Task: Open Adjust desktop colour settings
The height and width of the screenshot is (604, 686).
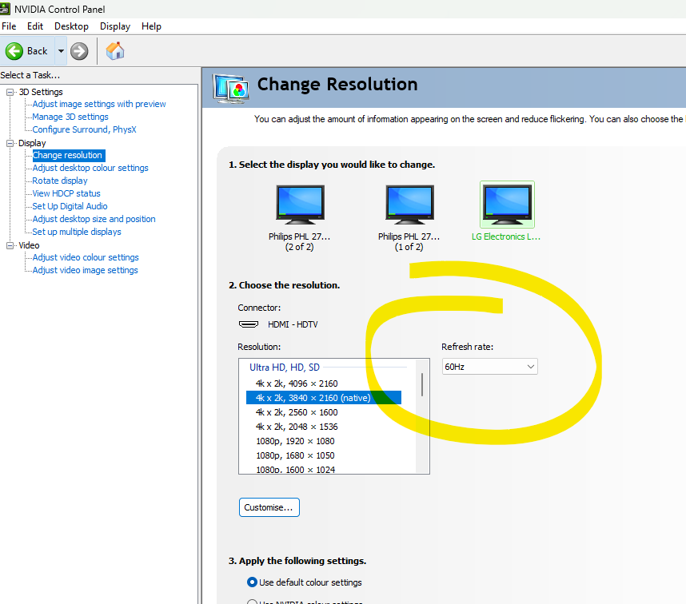Action: point(90,168)
